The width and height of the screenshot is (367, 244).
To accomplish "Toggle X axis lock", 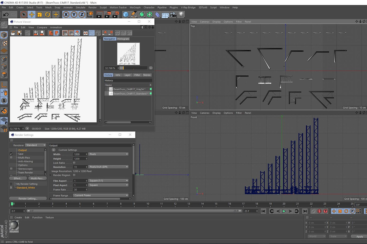I will pos(66,14).
